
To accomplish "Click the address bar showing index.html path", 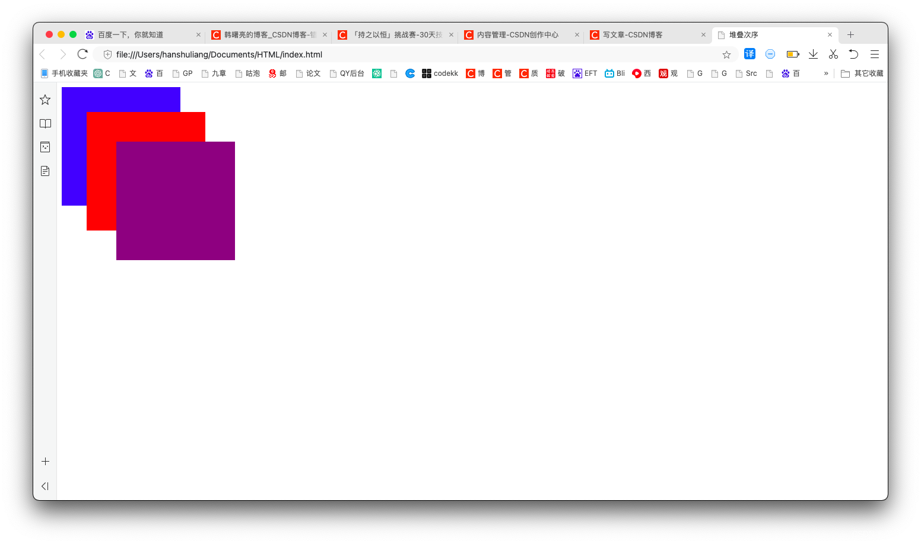I will pyautogui.click(x=415, y=55).
